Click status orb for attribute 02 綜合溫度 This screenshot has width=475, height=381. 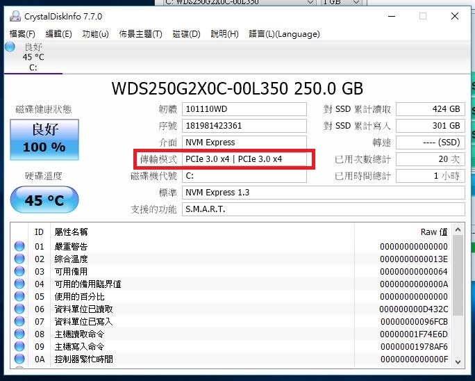[19, 259]
